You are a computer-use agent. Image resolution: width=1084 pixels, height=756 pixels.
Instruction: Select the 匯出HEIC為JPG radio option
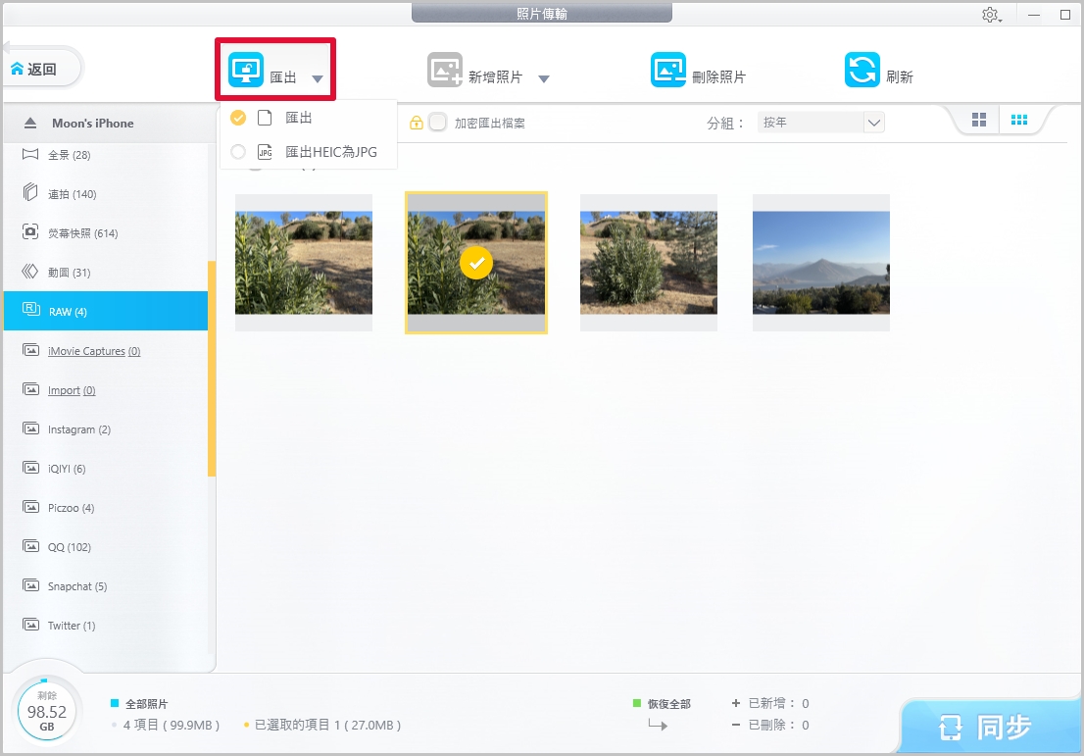(x=238, y=151)
